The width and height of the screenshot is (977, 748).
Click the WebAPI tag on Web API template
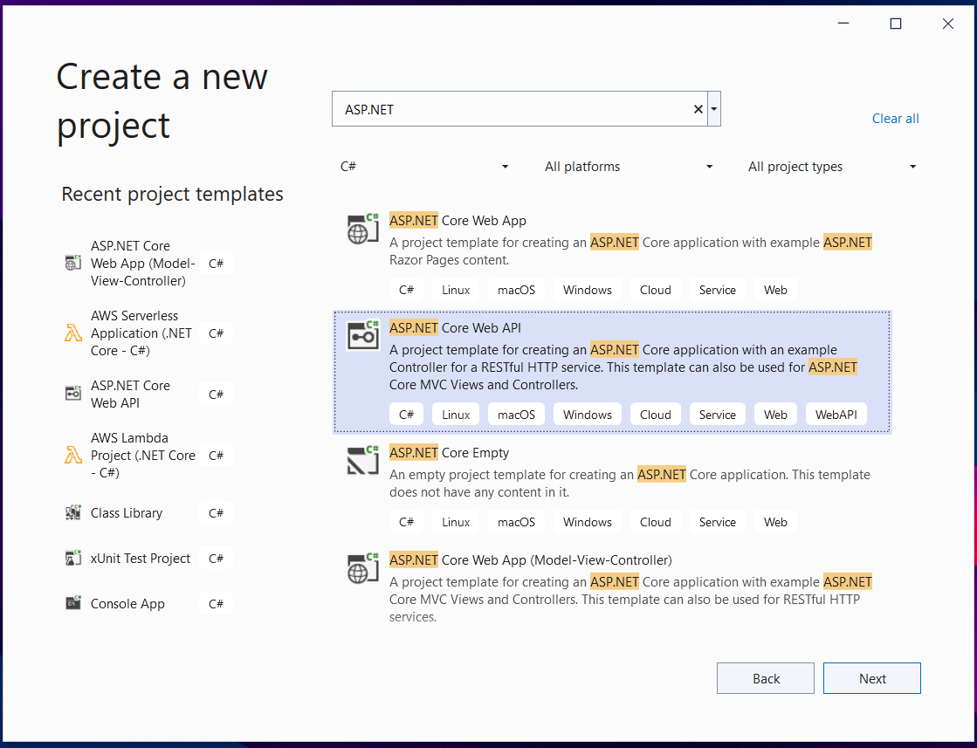point(836,415)
